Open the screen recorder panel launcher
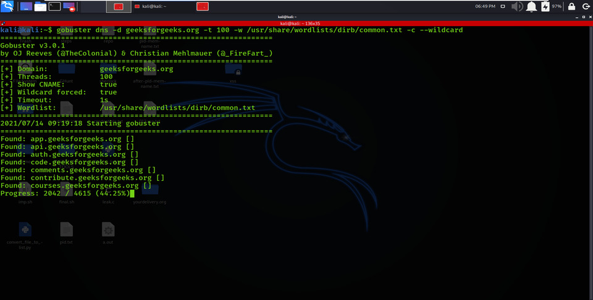This screenshot has height=300, width=593. (69, 6)
